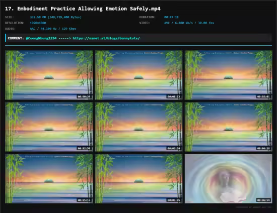Viewport: 277px width, 213px height.
Task: Click the AAC audio info line
Action: click(x=53, y=29)
